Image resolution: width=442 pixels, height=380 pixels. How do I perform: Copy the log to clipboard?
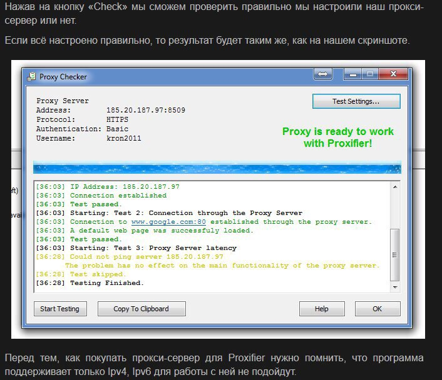(141, 309)
